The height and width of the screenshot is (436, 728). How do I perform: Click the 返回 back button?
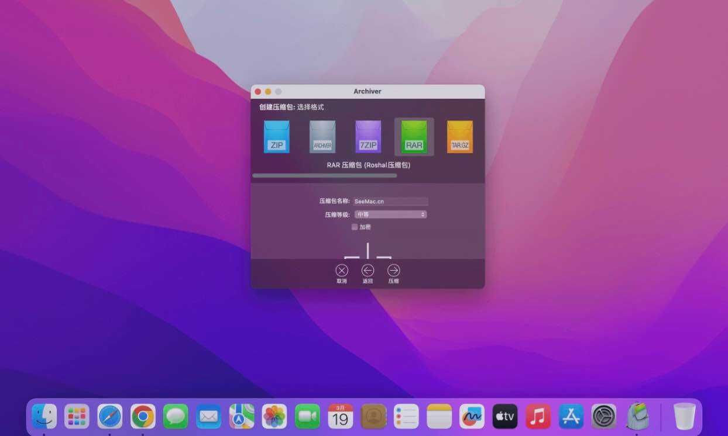(368, 270)
